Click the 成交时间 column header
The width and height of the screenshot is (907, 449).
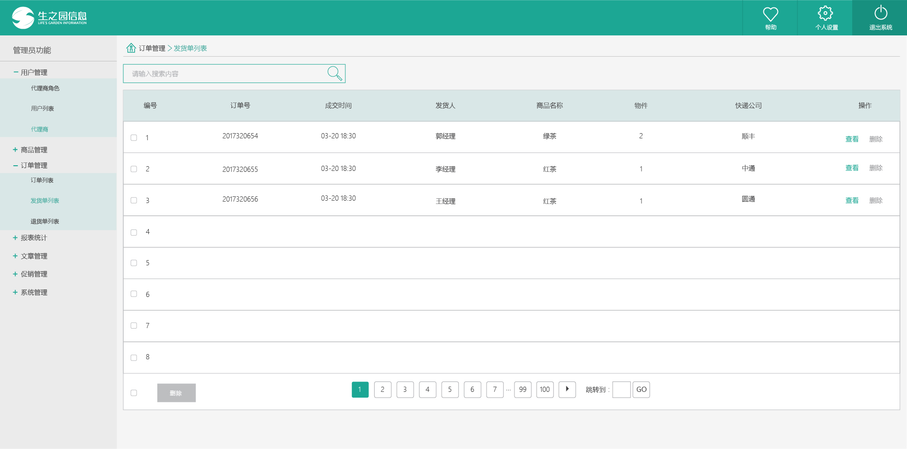click(x=338, y=105)
